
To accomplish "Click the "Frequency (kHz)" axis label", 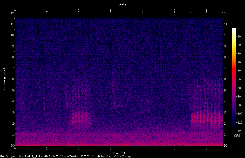I will click(4, 79).
